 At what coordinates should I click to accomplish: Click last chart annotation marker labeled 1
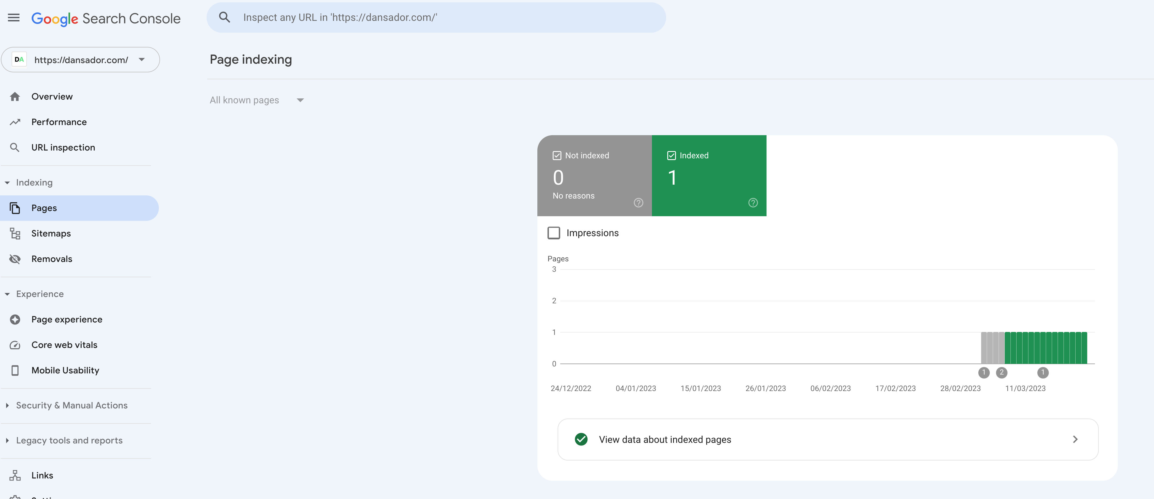pos(1043,373)
